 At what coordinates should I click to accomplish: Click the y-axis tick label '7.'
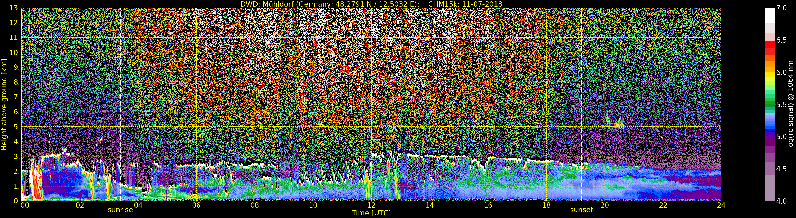(16, 97)
